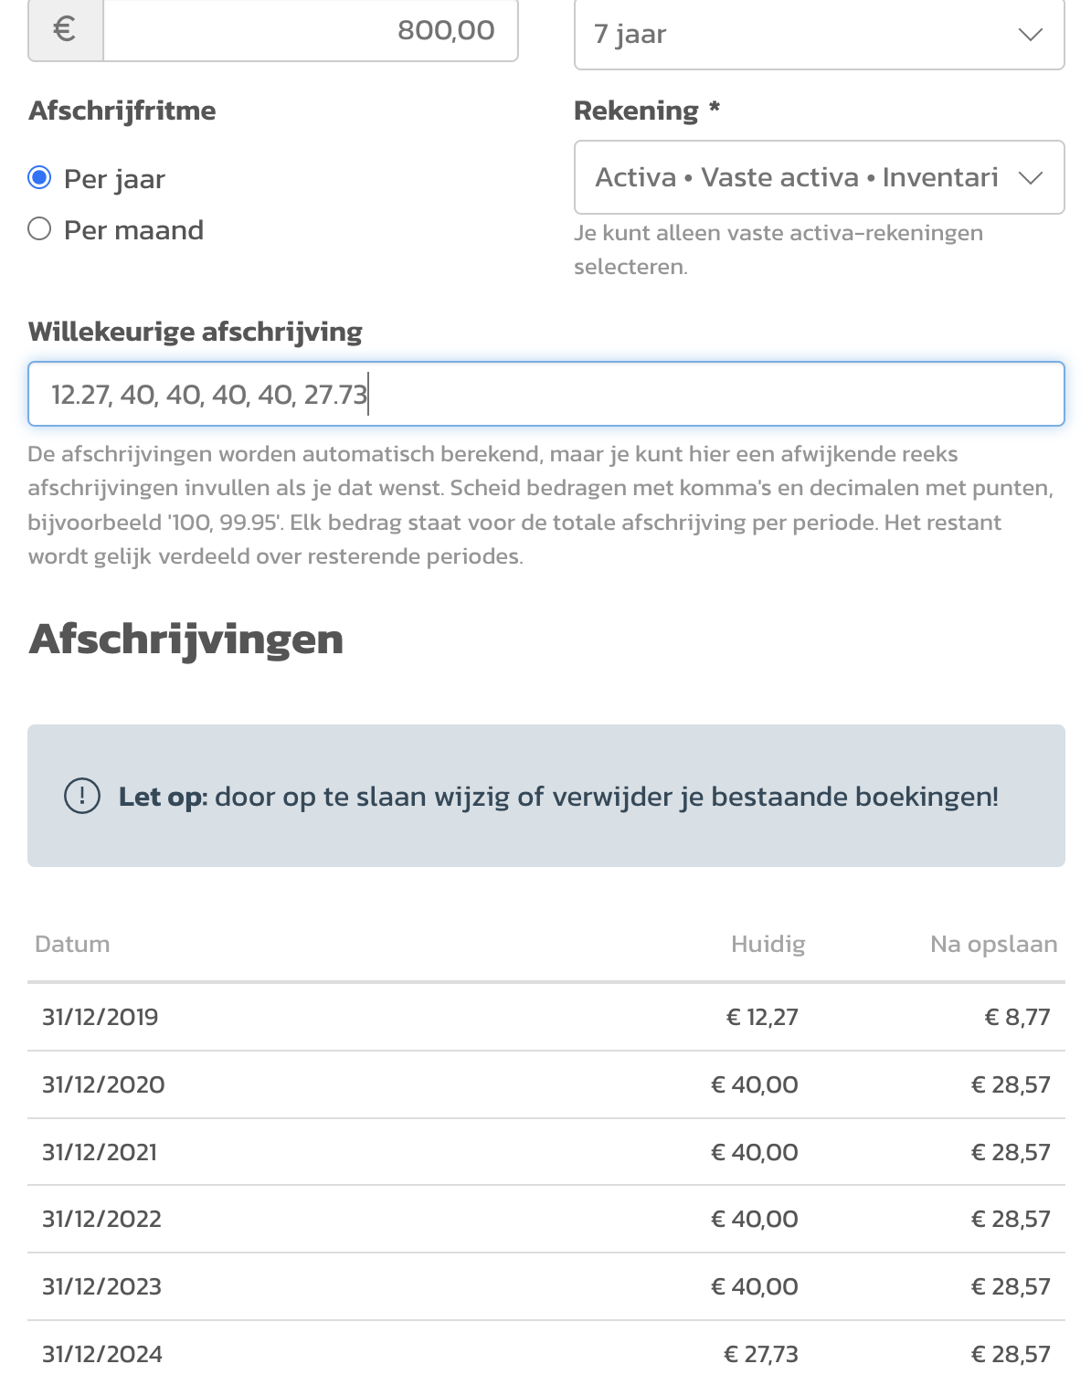Viewport: 1091px width, 1385px height.
Task: Open the Activa Vaste activa account dropdown
Action: tap(820, 177)
